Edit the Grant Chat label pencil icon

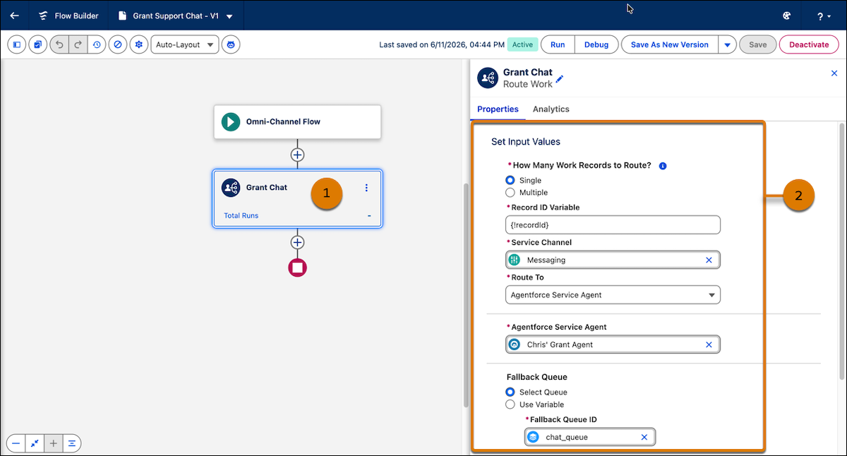(x=560, y=79)
